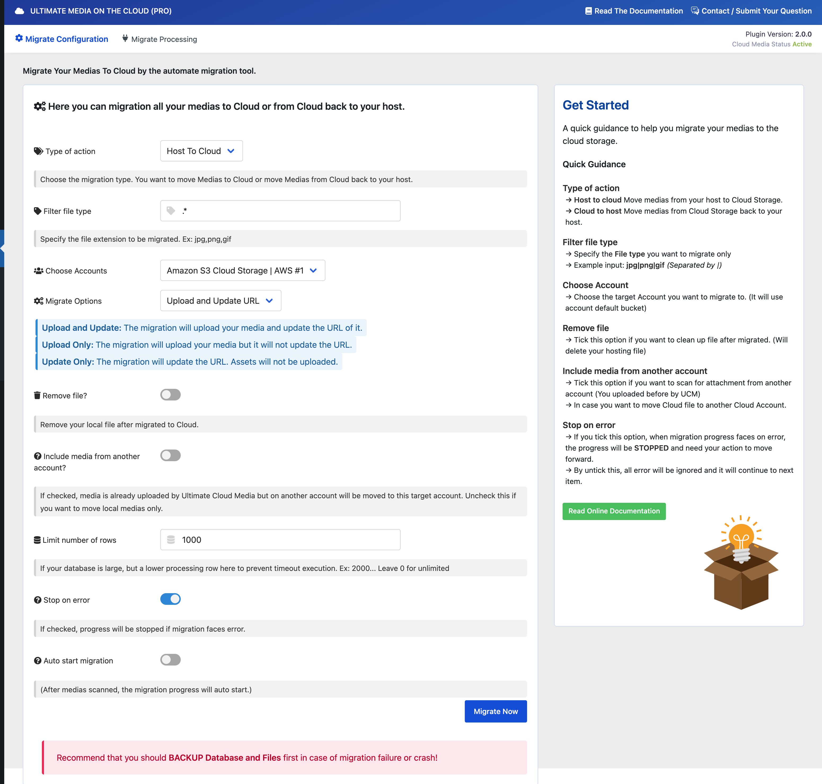Disable the Stop on error switch

170,599
